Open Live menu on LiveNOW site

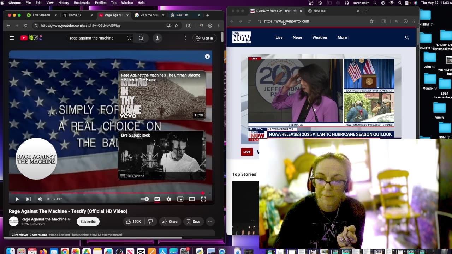tap(279, 37)
